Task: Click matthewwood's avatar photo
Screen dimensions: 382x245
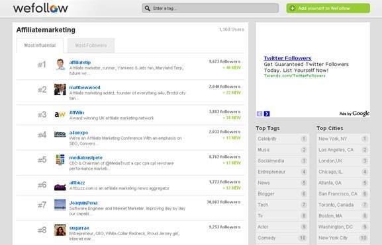Action: tap(60, 89)
